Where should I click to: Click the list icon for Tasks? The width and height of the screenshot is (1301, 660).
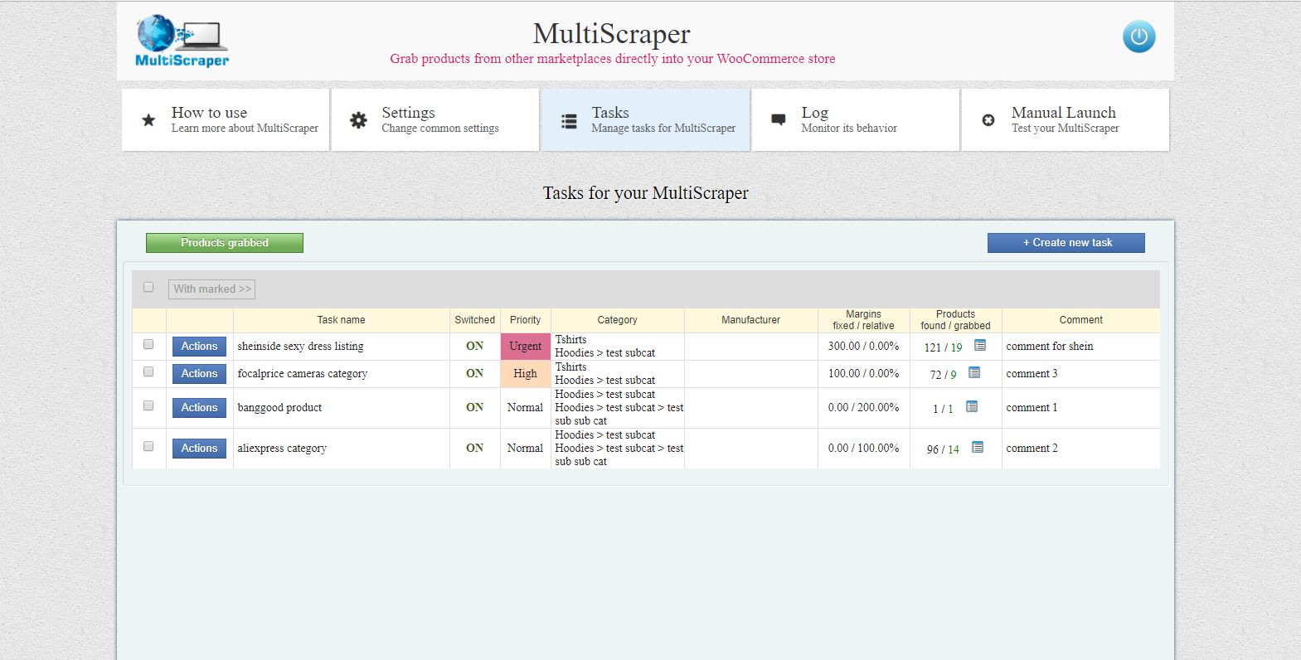[569, 121]
